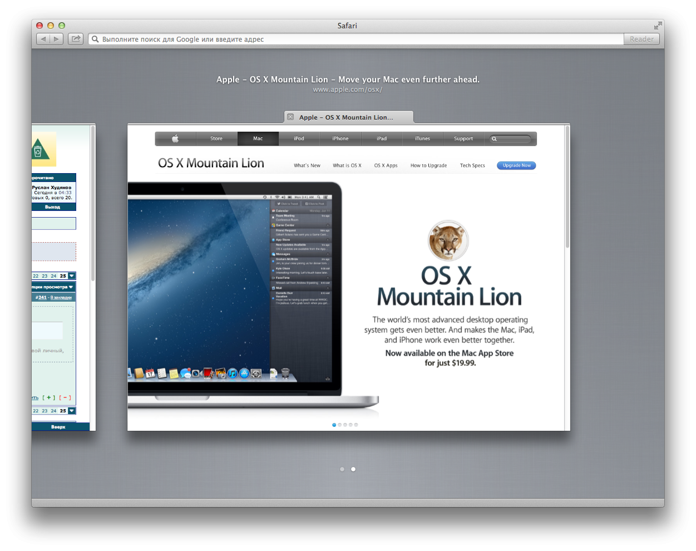Go forward with the Safari forward arrow

pyautogui.click(x=56, y=39)
